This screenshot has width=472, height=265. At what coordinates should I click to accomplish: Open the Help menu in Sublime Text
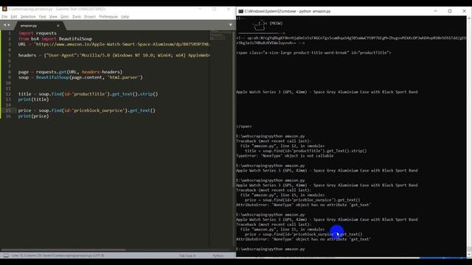coord(125,16)
